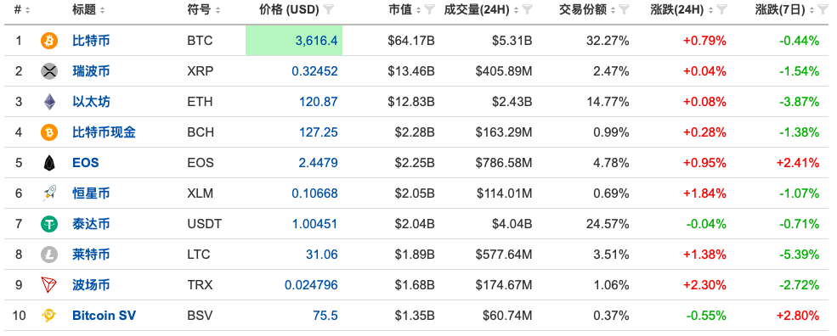Open the EOS title link
Screen dimensions: 837x336
point(86,163)
